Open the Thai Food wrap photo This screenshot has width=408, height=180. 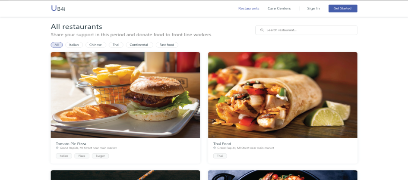tap(283, 95)
